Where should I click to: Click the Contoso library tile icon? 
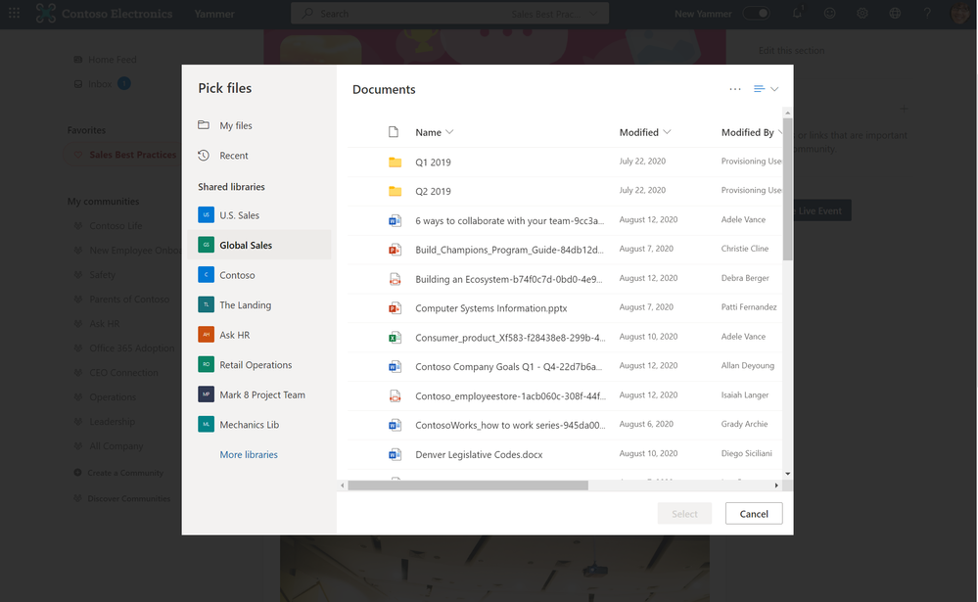(x=206, y=274)
